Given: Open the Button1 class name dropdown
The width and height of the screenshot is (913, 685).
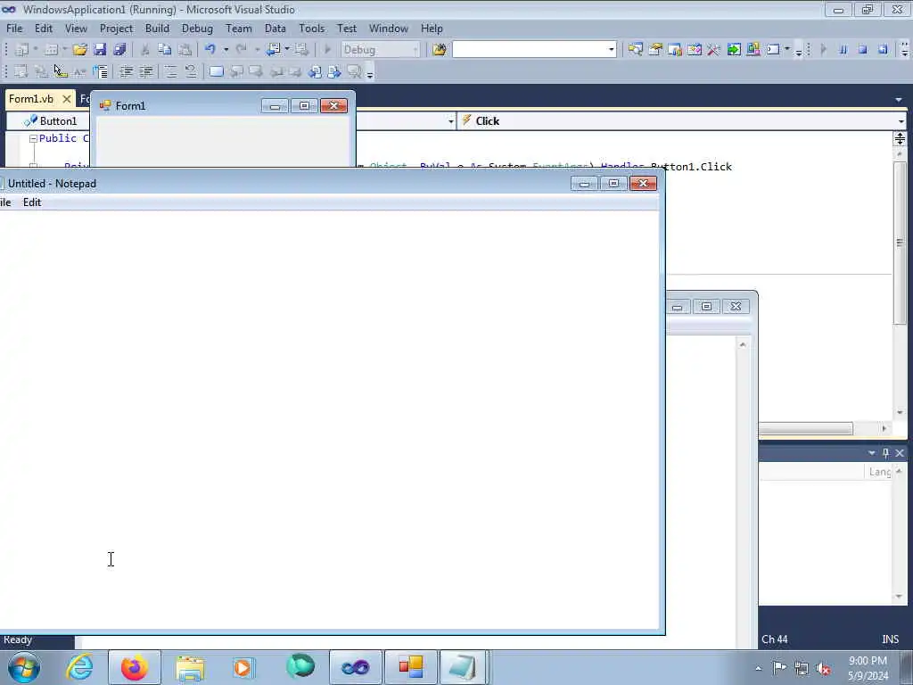Looking at the screenshot, I should [450, 121].
